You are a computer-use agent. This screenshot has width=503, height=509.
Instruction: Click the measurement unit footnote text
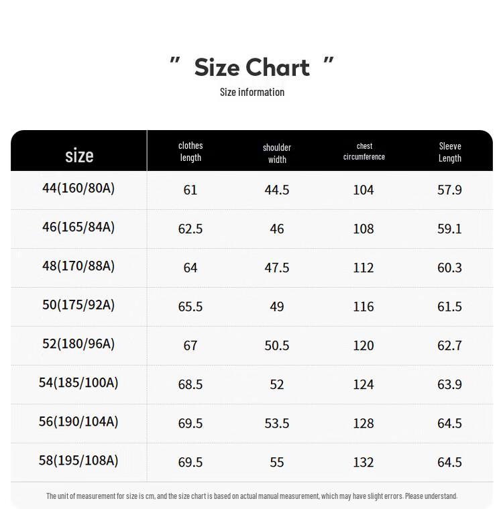tap(251, 496)
